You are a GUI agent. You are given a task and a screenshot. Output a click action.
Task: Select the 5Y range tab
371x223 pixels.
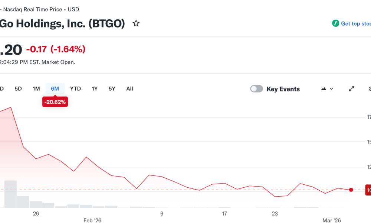click(112, 88)
